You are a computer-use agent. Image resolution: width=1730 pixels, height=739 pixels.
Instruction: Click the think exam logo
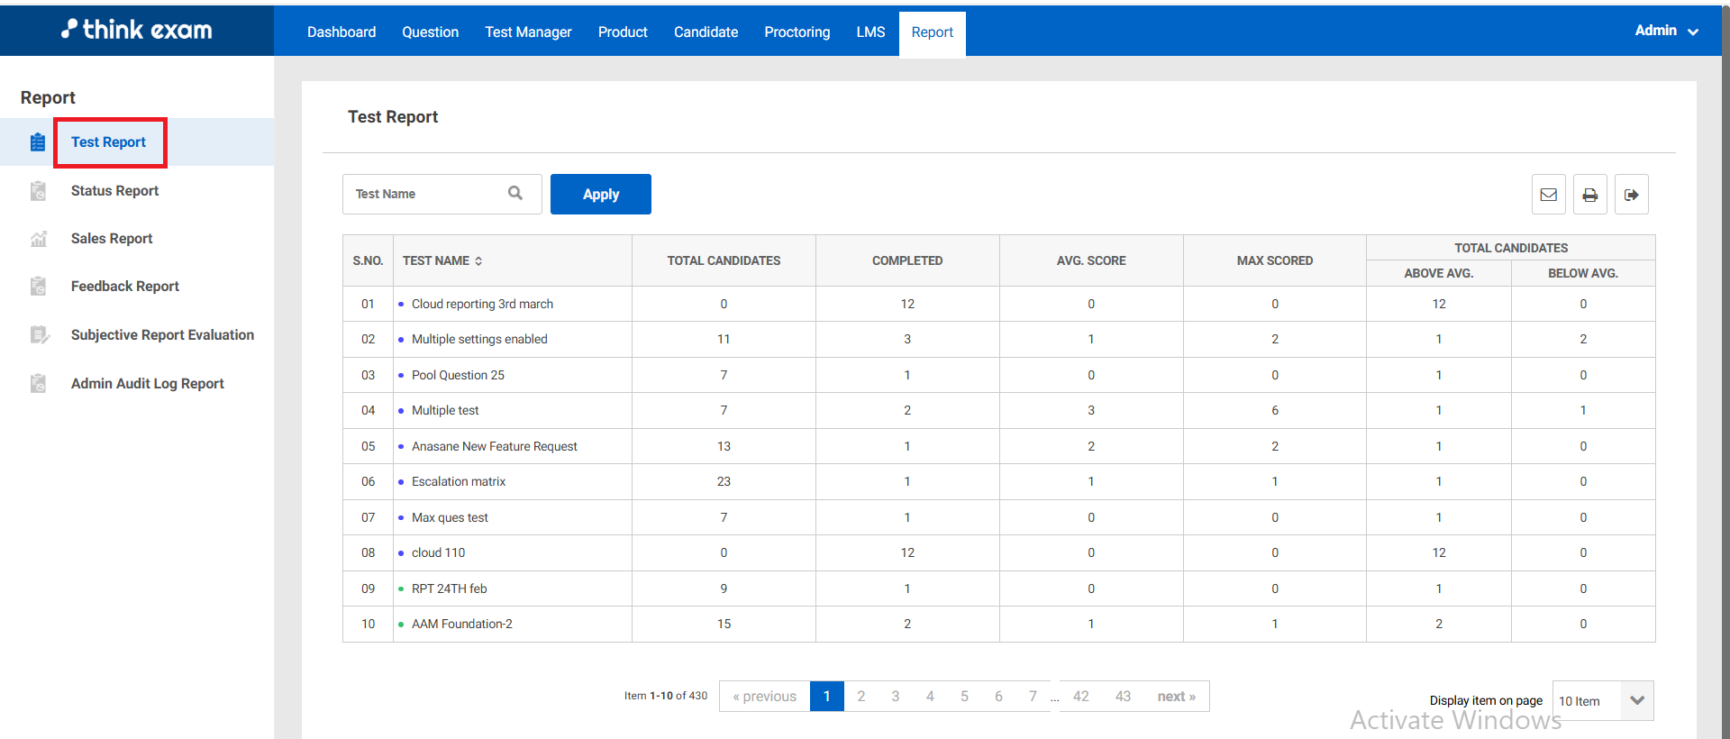[137, 30]
